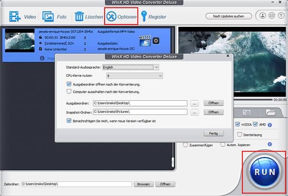Click the Löschen trash icon

coord(79,16)
